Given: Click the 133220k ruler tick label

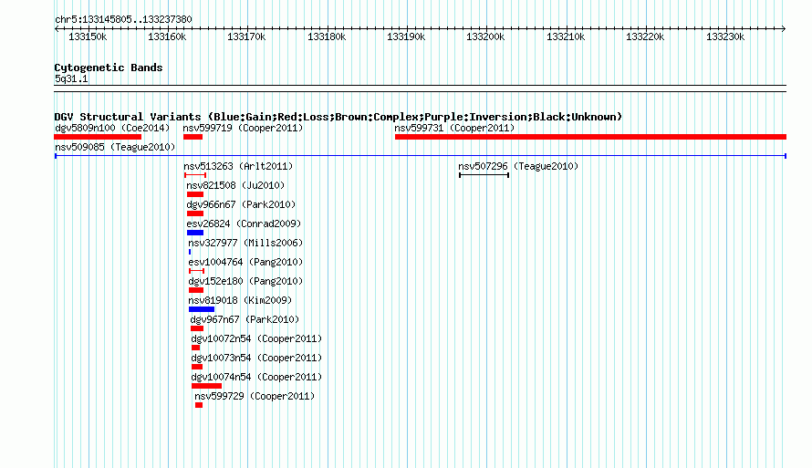Looking at the screenshot, I should pos(645,36).
